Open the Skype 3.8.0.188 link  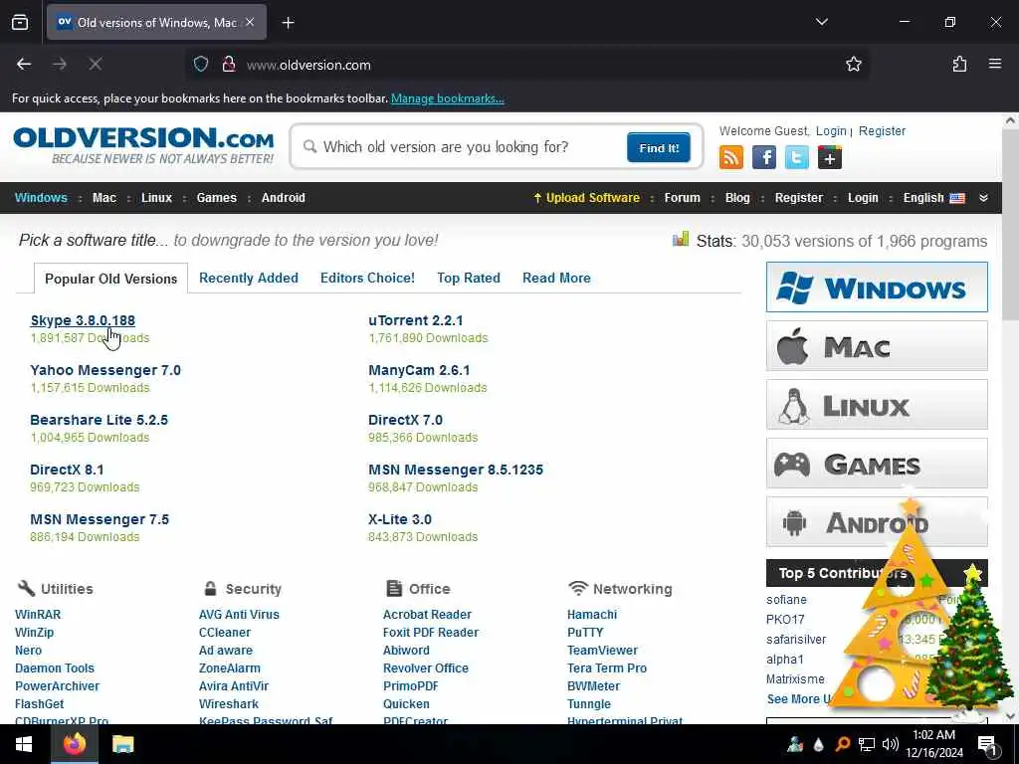pos(83,320)
